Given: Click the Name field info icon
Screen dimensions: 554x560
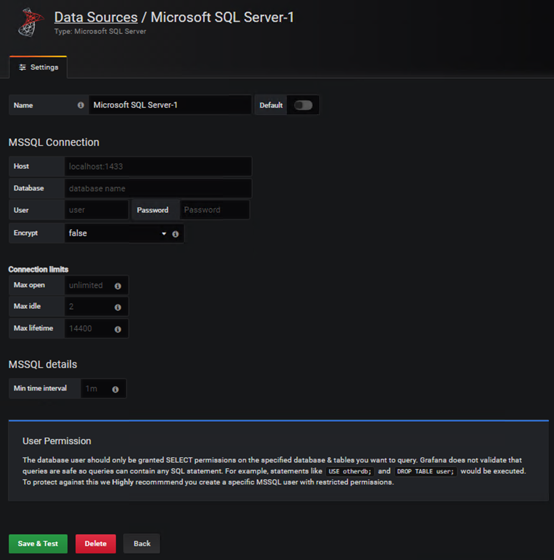Looking at the screenshot, I should coord(81,105).
